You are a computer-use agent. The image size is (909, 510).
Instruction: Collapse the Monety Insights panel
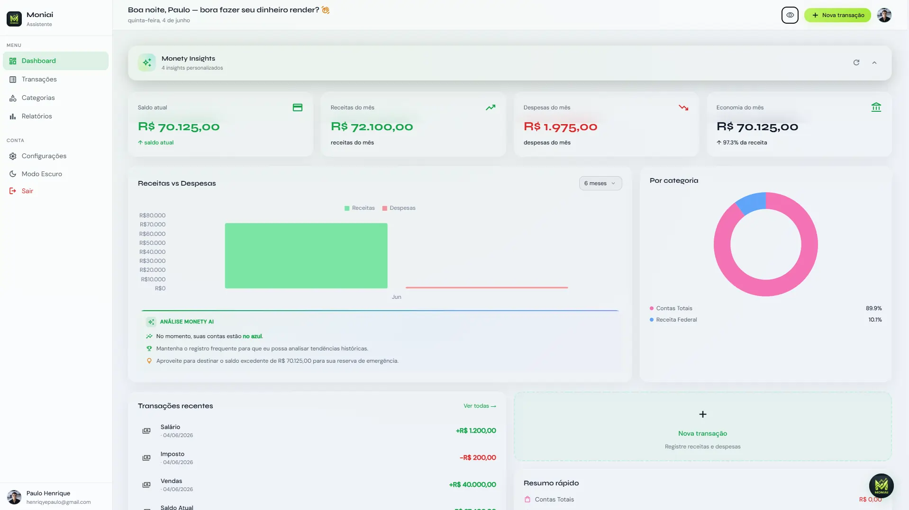coord(874,63)
